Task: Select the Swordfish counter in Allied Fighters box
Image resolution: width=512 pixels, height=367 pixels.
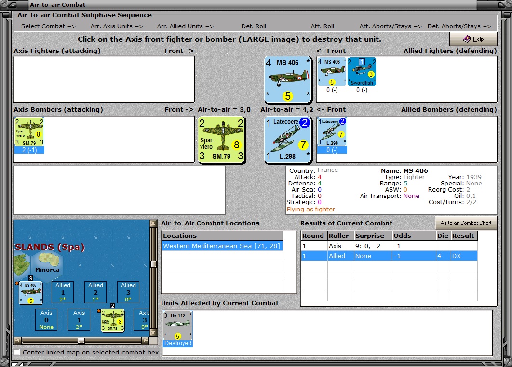Action: [362, 72]
